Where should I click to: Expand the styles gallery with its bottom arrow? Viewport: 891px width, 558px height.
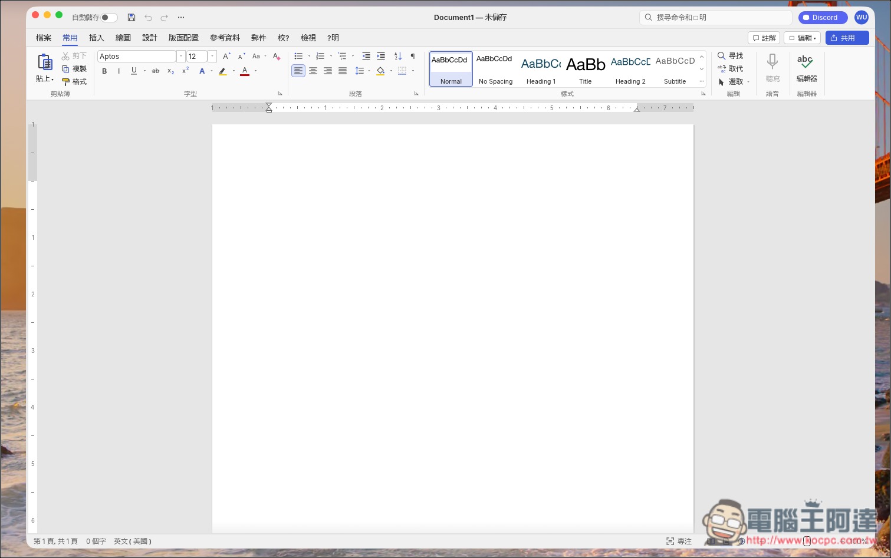pyautogui.click(x=702, y=81)
